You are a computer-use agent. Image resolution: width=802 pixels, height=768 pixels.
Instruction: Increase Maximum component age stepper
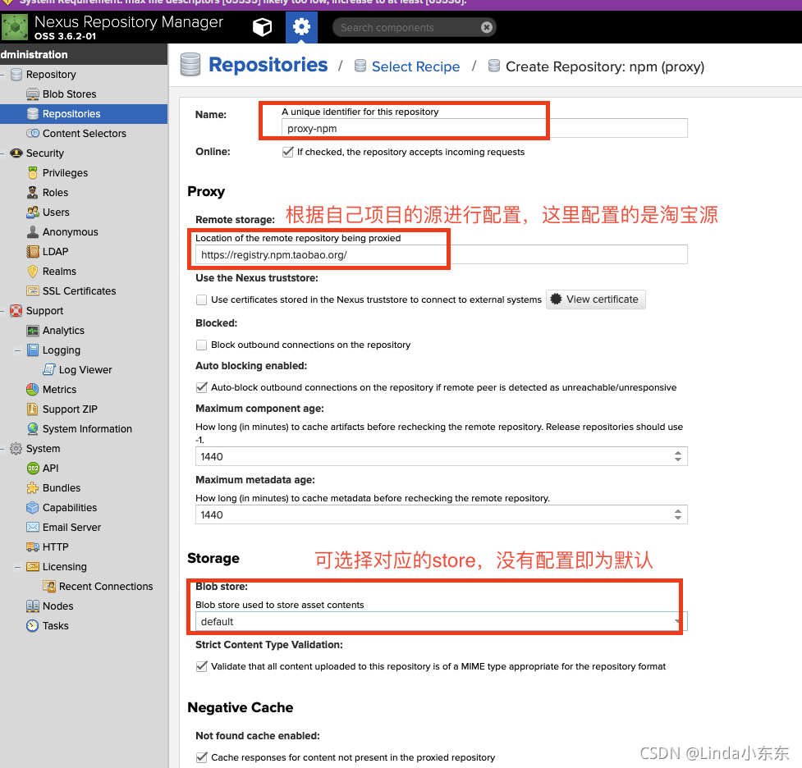coord(678,453)
